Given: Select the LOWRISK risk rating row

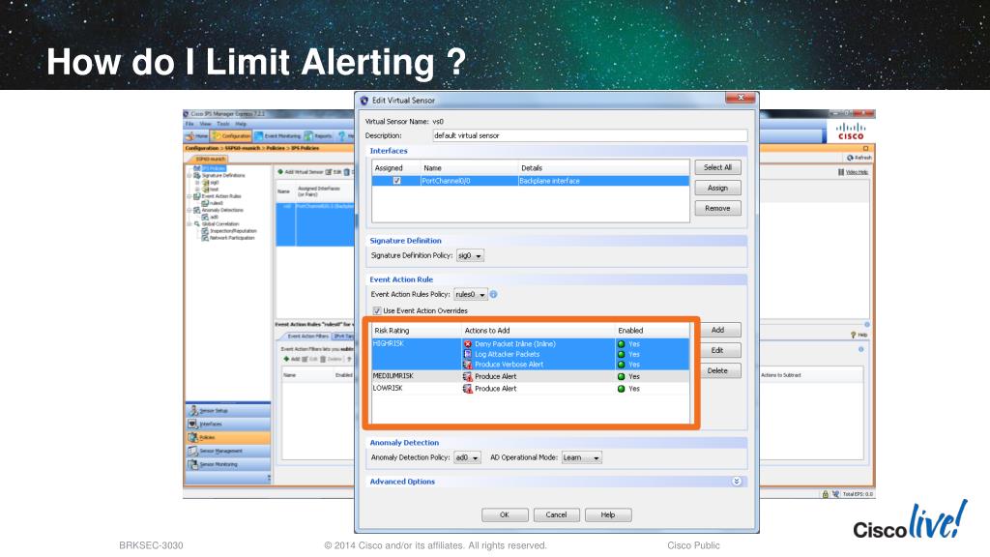Looking at the screenshot, I should (531, 389).
